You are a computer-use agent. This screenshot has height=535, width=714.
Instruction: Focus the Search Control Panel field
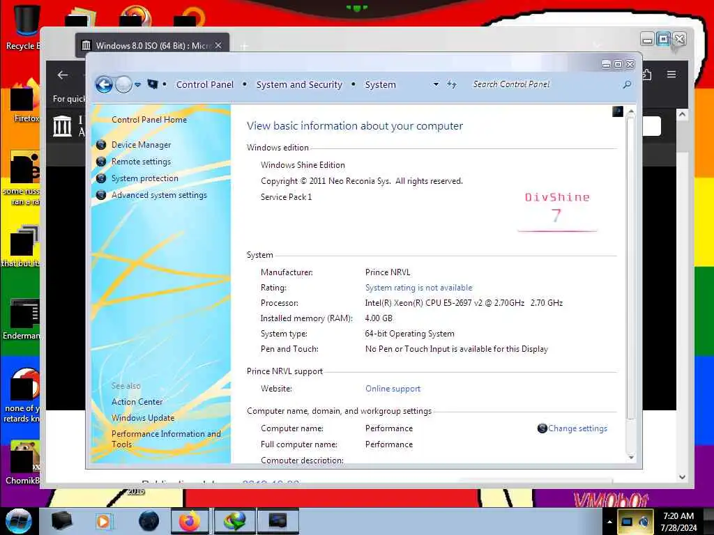coord(547,84)
